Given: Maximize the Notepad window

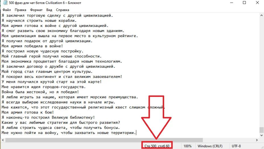Looking at the screenshot, I should [x=244, y=3].
